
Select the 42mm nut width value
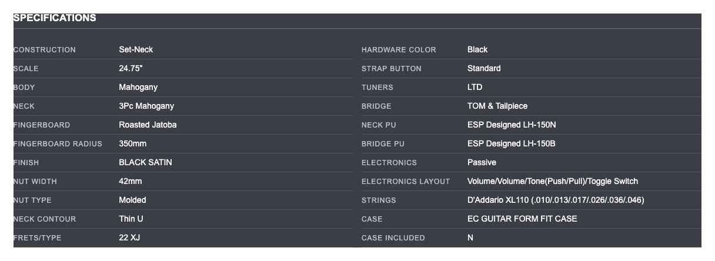click(130, 181)
